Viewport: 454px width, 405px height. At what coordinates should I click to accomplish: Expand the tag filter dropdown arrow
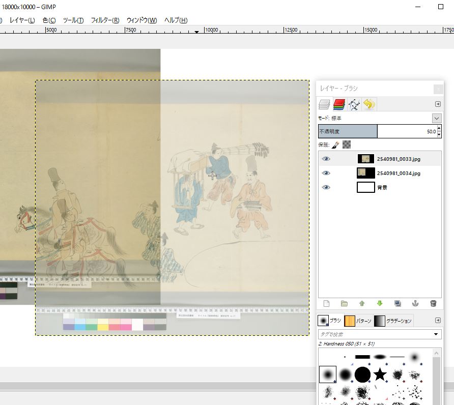pyautogui.click(x=436, y=334)
